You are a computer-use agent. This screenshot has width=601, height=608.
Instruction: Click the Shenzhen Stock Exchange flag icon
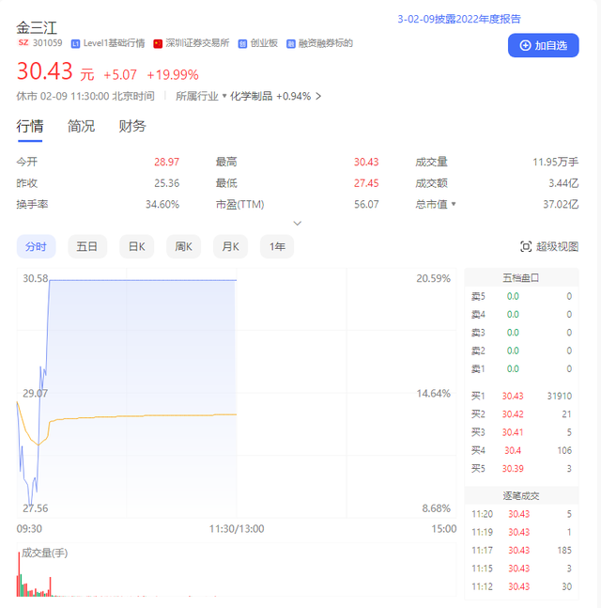point(158,44)
